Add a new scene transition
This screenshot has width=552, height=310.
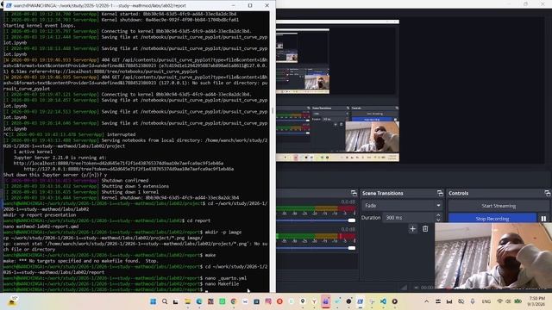[412, 229]
